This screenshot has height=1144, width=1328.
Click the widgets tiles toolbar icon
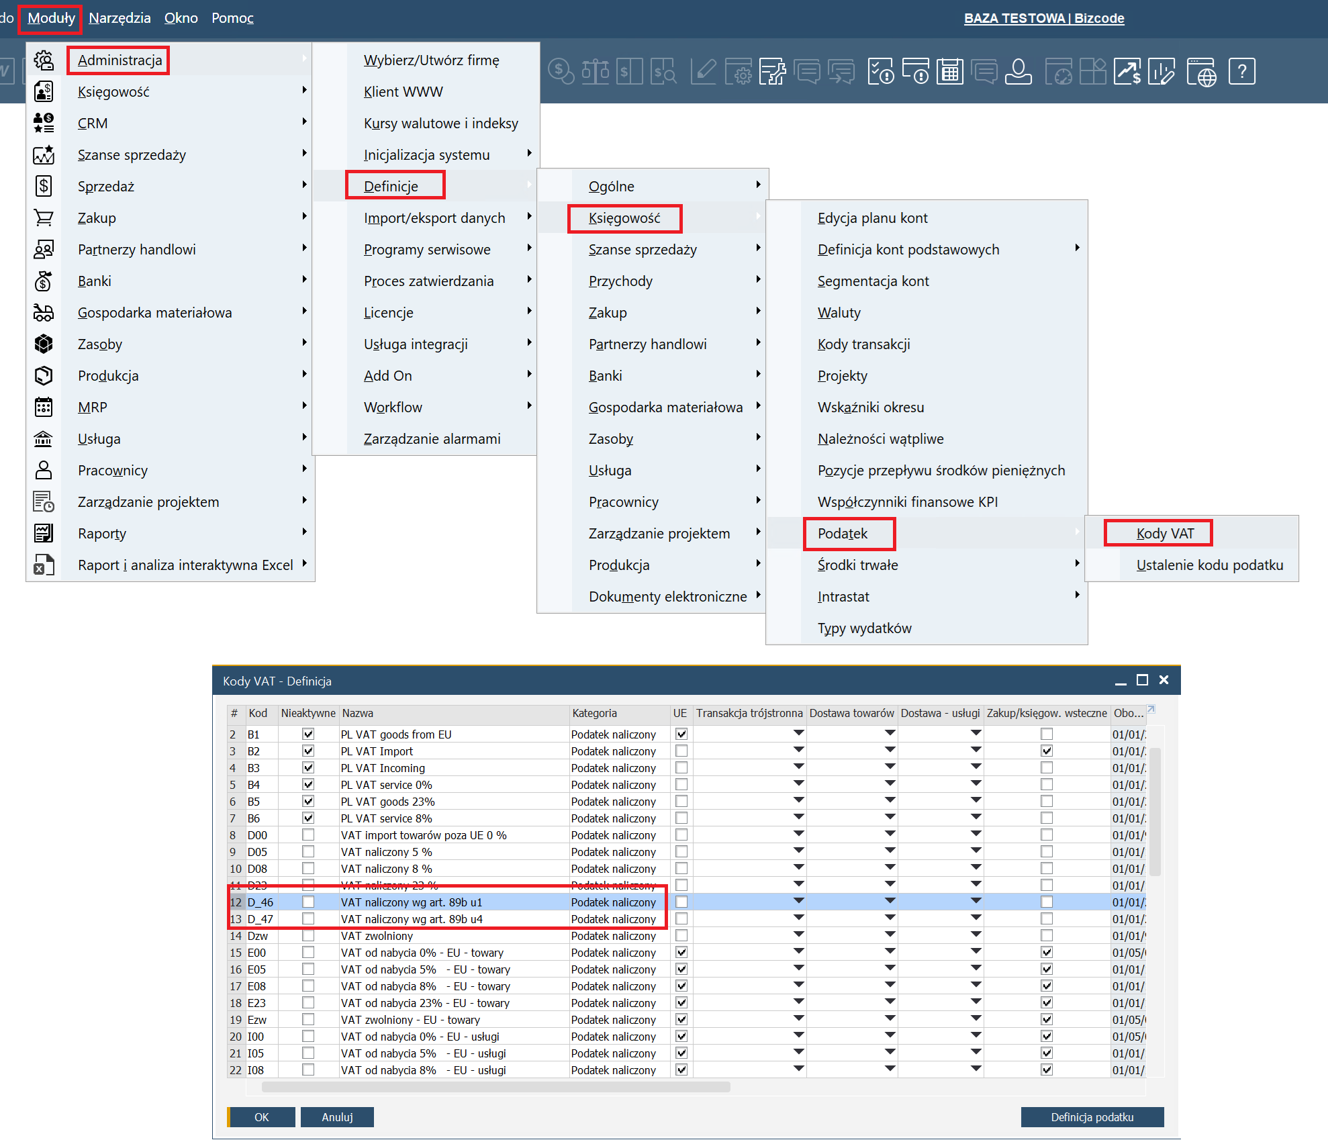click(x=1092, y=71)
